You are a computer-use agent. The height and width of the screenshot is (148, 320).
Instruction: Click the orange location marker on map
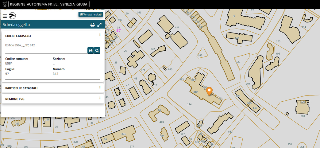209,91
